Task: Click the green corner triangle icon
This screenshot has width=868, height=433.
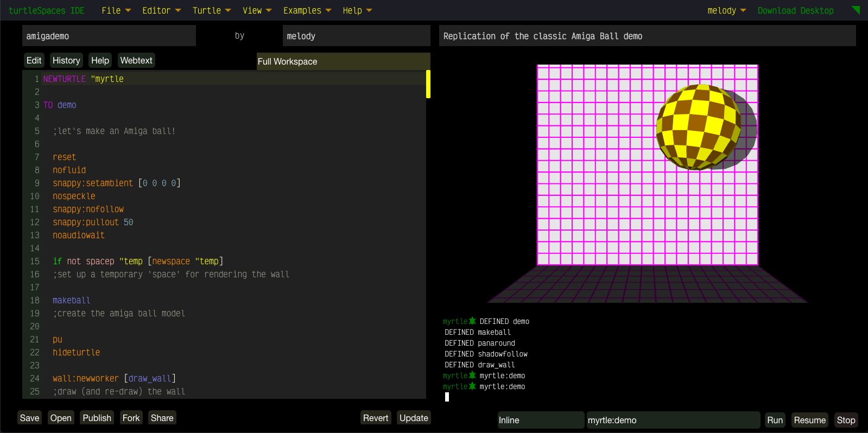Action: [857, 9]
